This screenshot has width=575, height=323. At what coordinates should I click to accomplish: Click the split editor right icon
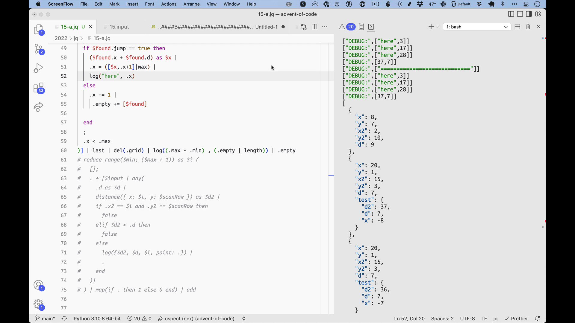pos(314,27)
